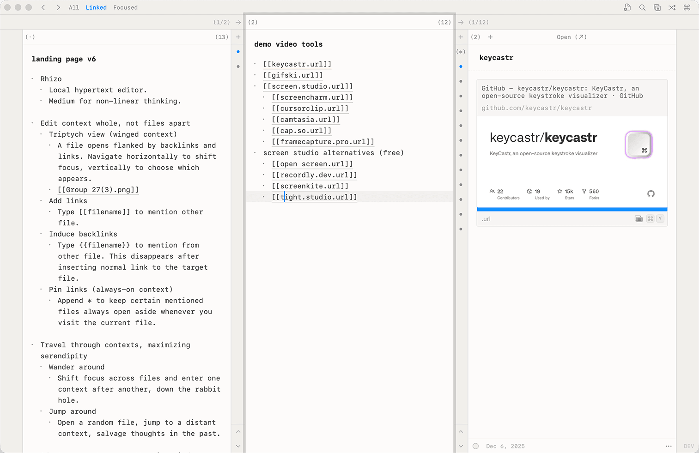Image resolution: width=699 pixels, height=453 pixels.
Task: Switch to the Focused tab
Action: coord(125,7)
